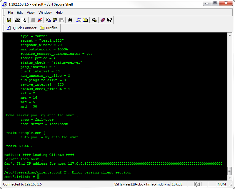Image resolution: width=235 pixels, height=189 pixels.
Task: Click the status bar icon beside 107x33
Action: (197, 184)
